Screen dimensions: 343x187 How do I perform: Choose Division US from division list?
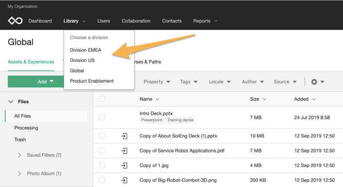point(82,60)
